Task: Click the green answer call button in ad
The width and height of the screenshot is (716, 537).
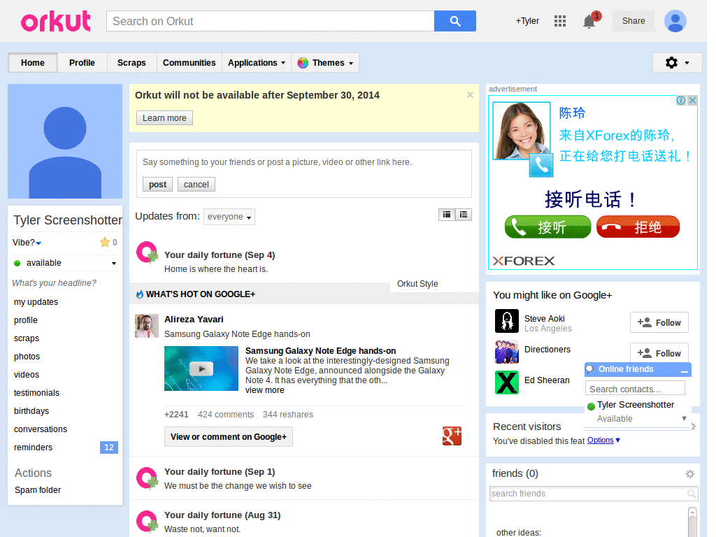Action: pos(547,227)
